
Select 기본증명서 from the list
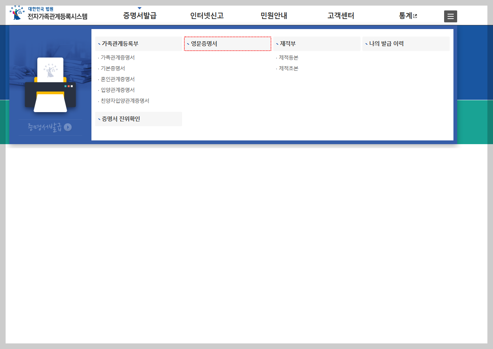pyautogui.click(x=112, y=68)
